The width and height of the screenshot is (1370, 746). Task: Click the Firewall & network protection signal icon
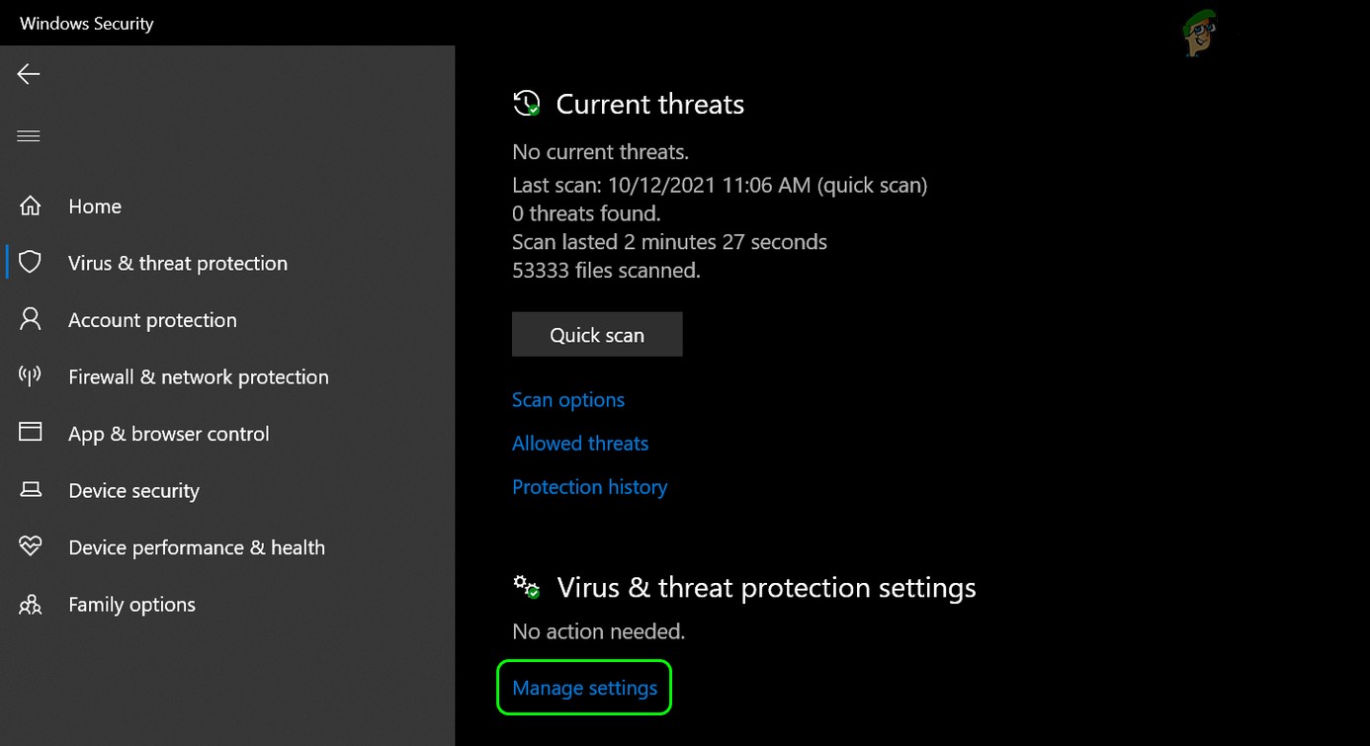[x=31, y=376]
